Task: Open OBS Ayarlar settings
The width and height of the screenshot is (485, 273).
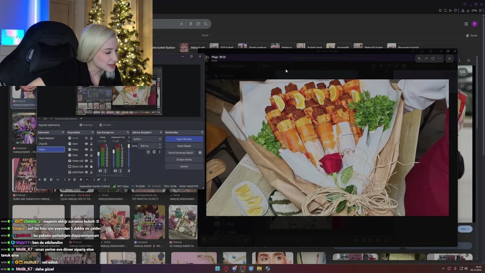Action: 184,166
